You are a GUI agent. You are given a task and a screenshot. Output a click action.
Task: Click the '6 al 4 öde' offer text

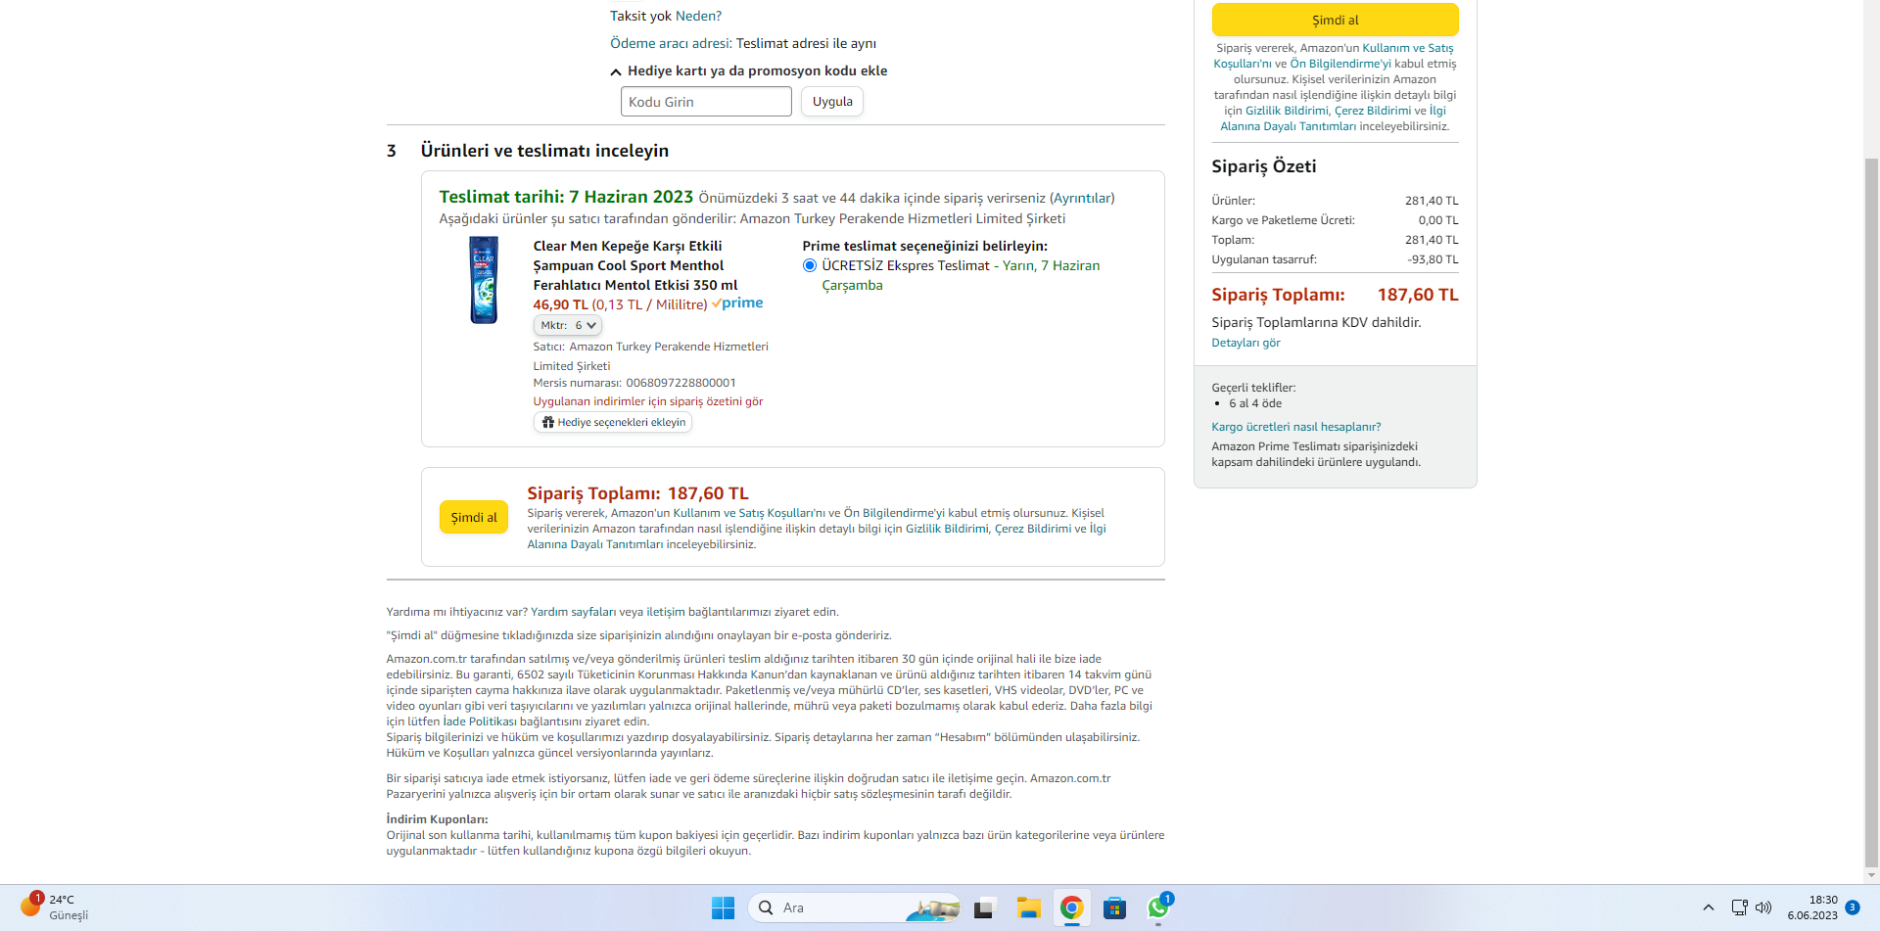[1255, 403]
